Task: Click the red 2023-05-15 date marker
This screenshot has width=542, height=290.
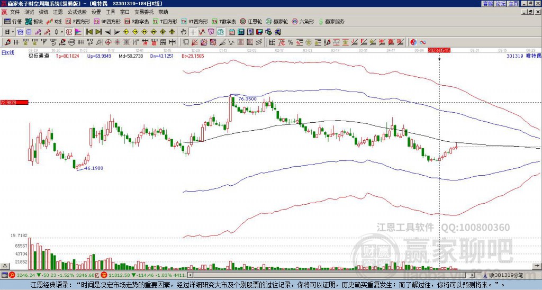Action: coord(439,50)
